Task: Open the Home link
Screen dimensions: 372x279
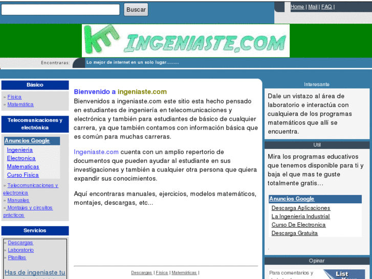Action: [x=297, y=7]
